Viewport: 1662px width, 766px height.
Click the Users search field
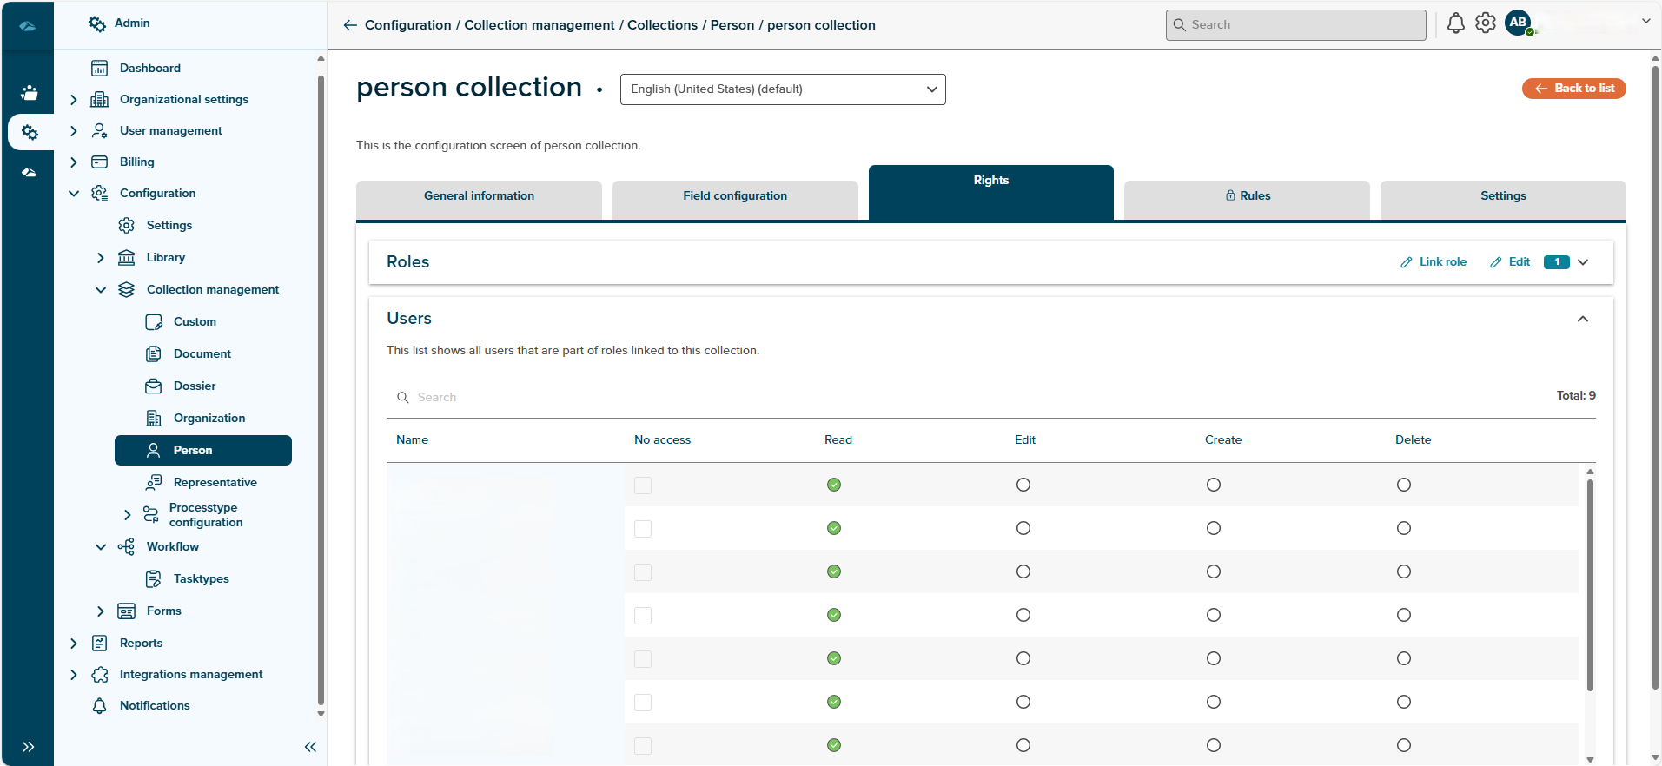tap(556, 397)
